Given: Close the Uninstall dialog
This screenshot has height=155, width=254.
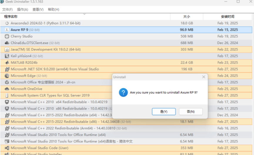Looking at the screenshot, I should (204, 77).
